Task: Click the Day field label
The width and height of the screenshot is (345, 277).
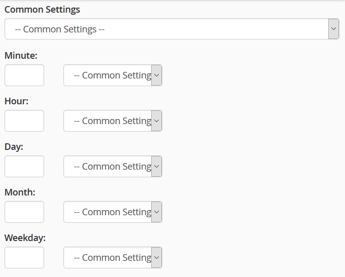Action: click(x=14, y=146)
